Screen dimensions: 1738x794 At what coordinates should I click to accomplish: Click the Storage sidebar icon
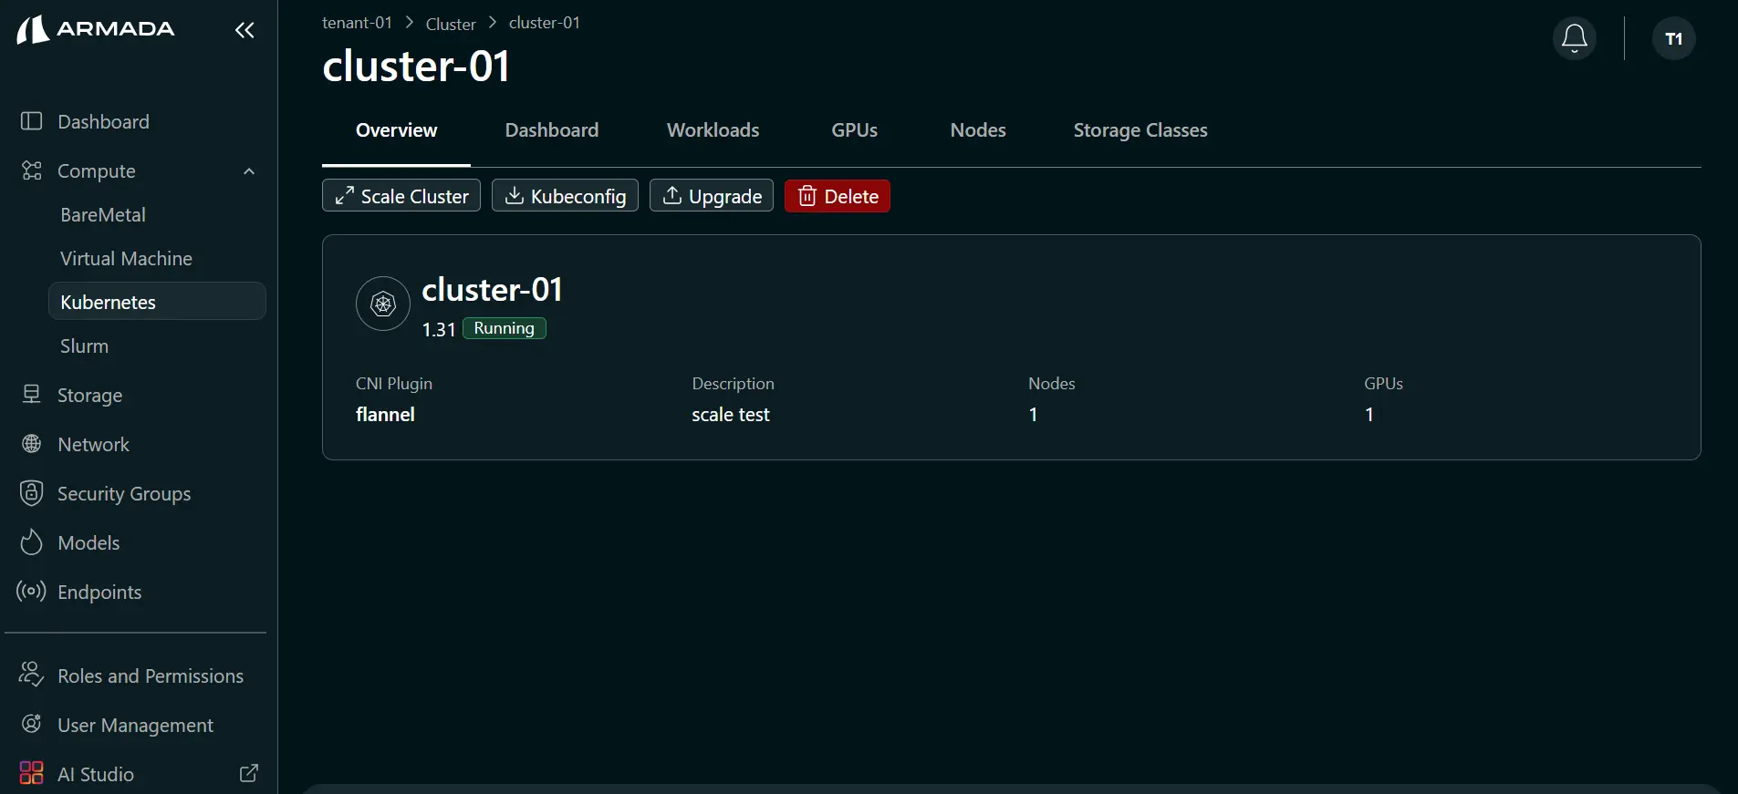[32, 394]
